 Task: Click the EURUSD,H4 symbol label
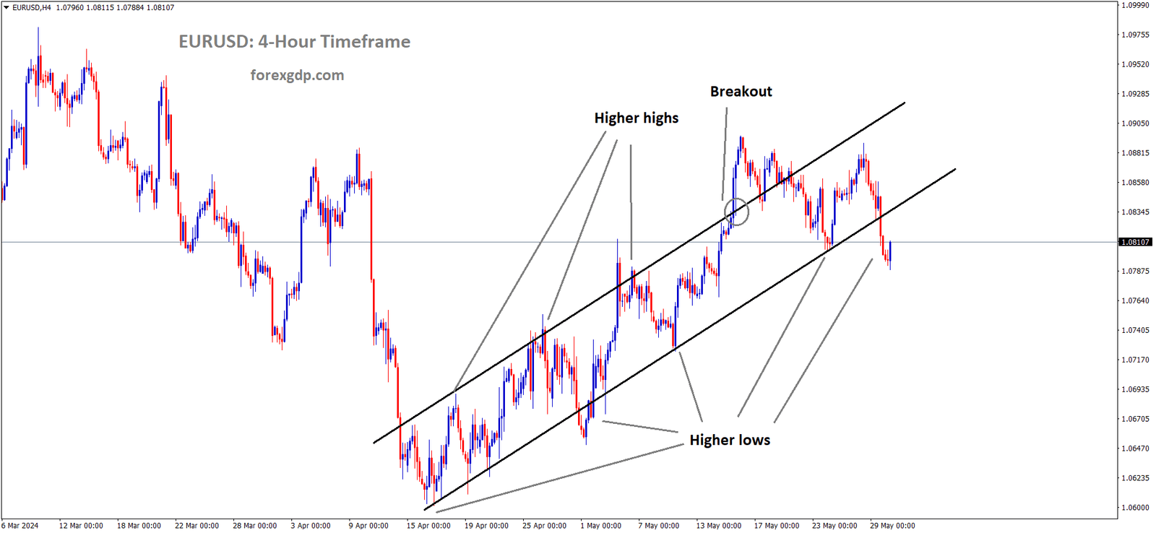click(x=32, y=8)
